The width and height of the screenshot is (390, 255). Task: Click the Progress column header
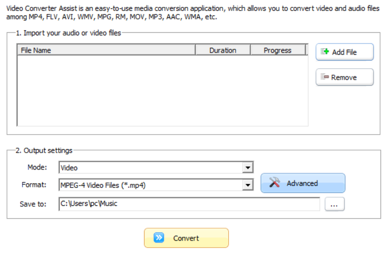point(277,50)
